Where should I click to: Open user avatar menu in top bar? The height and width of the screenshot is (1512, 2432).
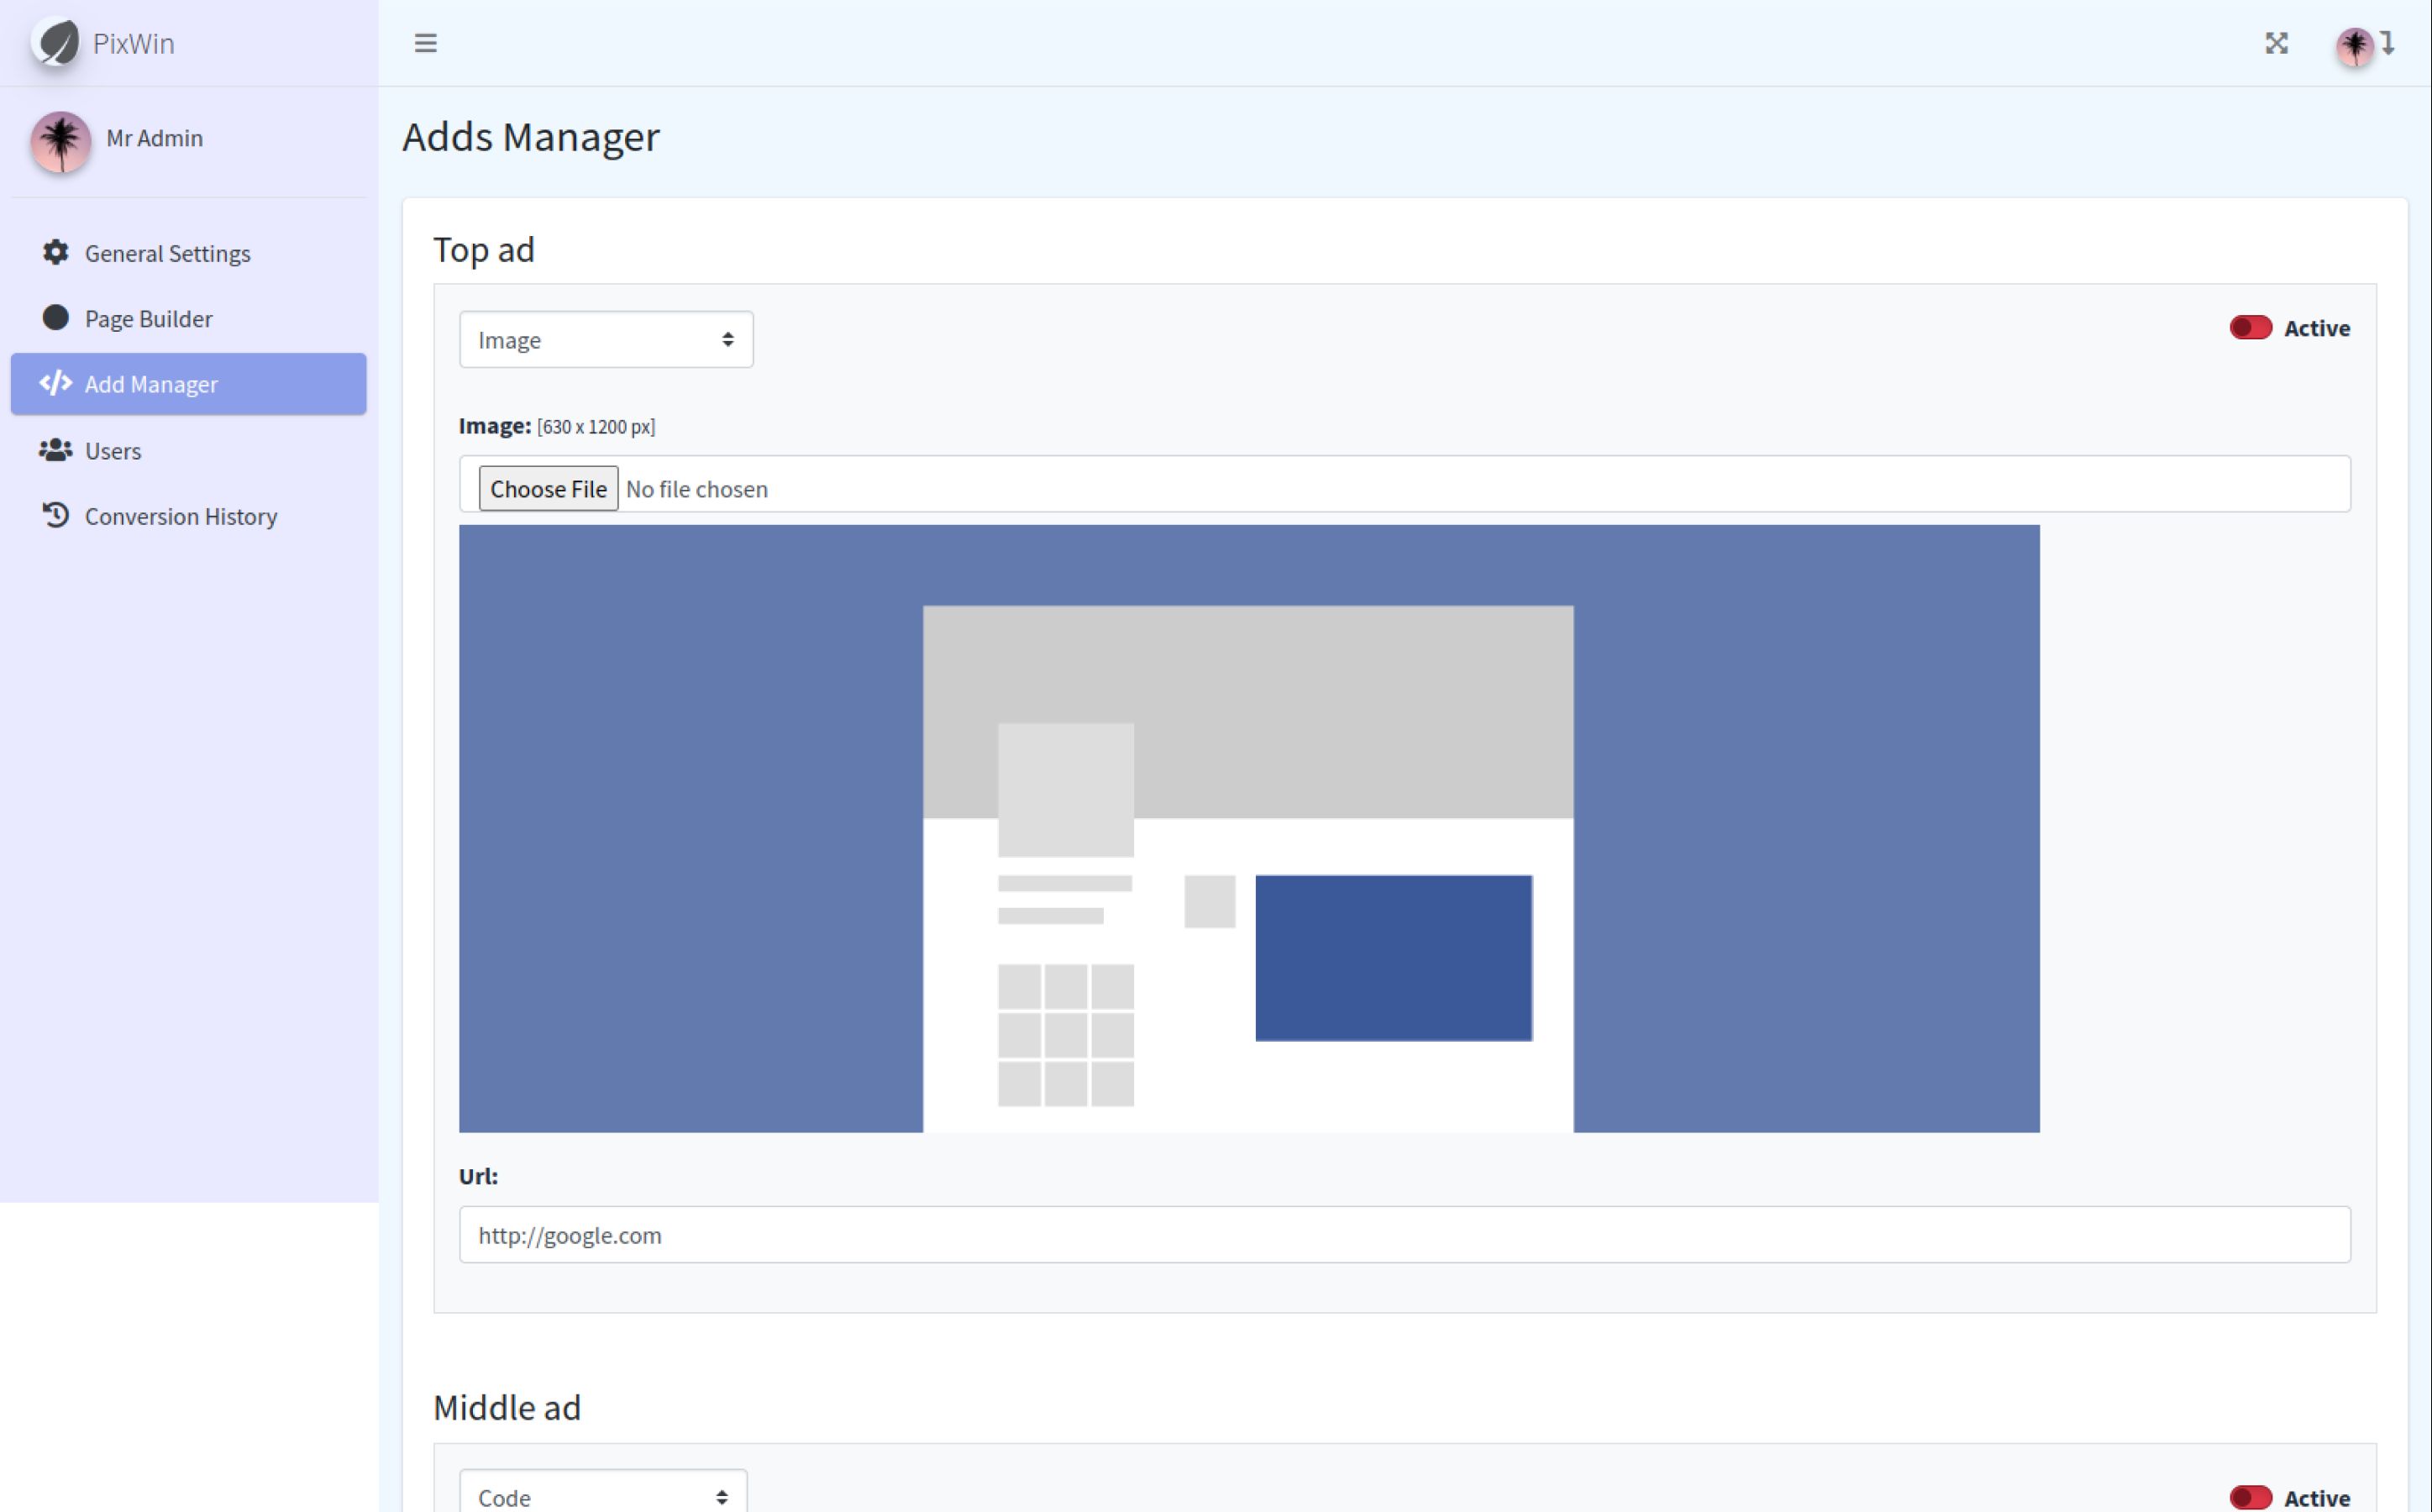2355,45
